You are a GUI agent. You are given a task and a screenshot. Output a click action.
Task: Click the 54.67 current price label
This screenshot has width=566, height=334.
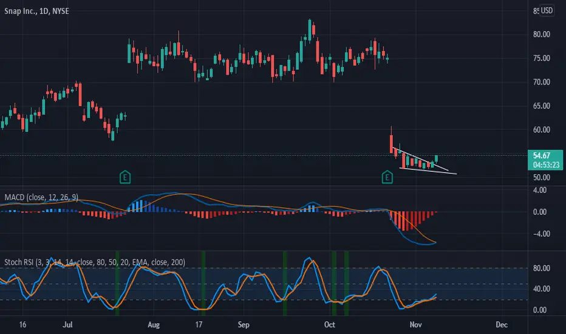[542, 155]
